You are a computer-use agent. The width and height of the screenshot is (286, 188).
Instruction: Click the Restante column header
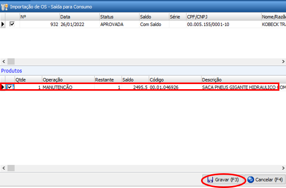108,80
